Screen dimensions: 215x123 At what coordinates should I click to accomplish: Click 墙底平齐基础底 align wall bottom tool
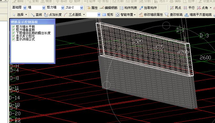point(198,14)
